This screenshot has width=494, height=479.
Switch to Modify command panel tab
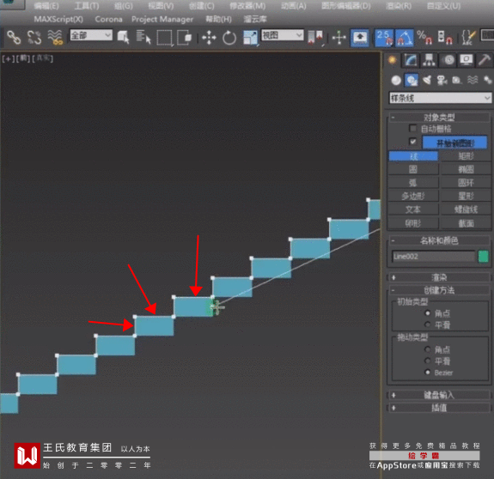coord(411,60)
